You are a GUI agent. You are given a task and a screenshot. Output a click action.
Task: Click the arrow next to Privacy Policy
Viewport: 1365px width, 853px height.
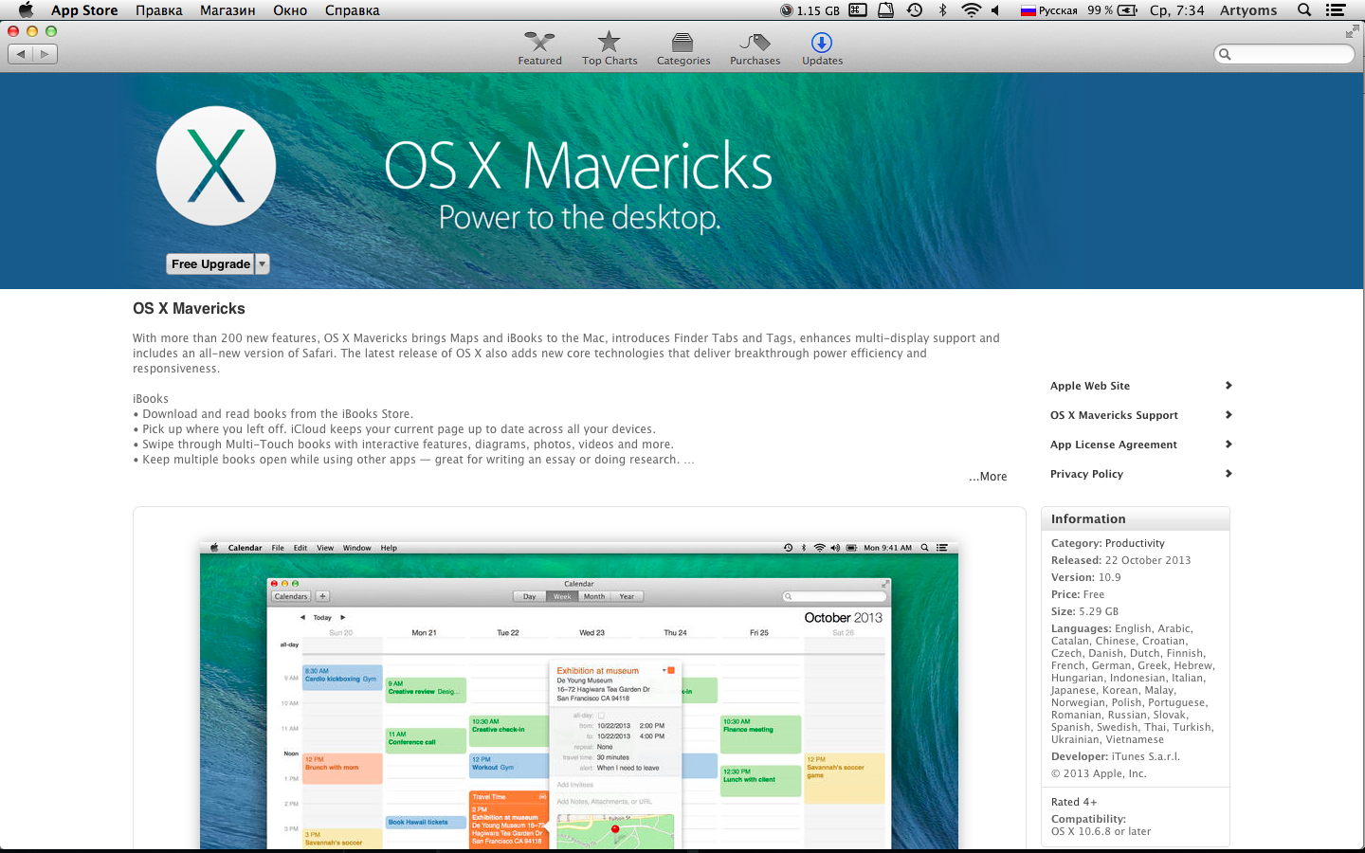click(1228, 473)
